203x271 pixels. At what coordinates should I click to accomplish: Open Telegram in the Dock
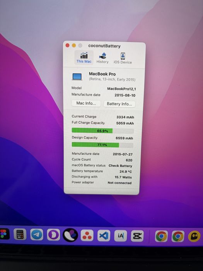[x=37, y=234]
